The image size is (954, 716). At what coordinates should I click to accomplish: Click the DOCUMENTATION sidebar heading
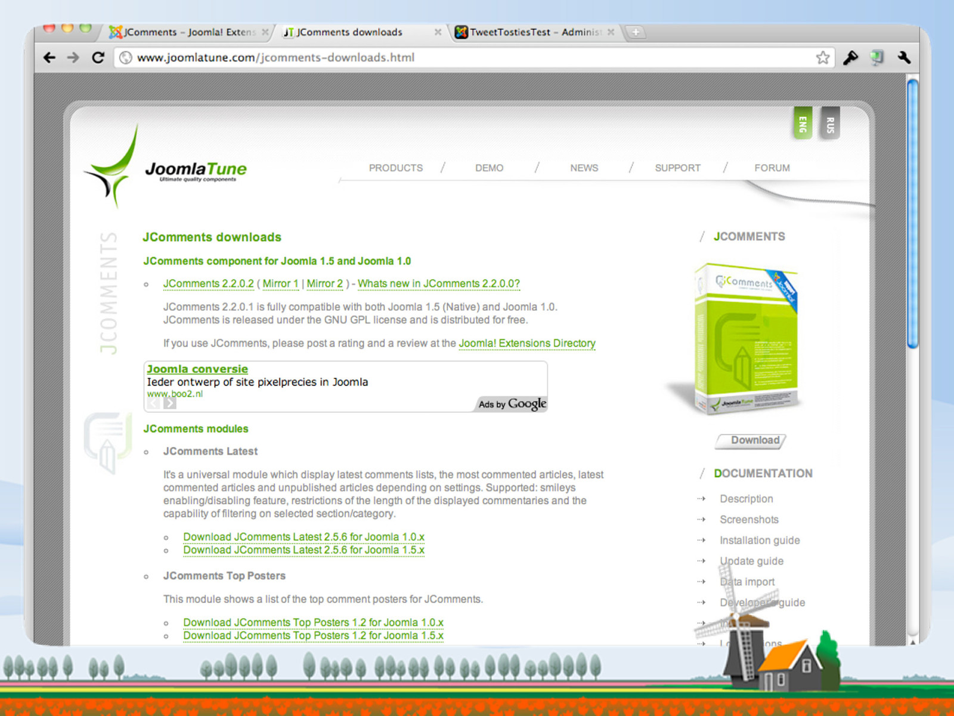click(763, 474)
